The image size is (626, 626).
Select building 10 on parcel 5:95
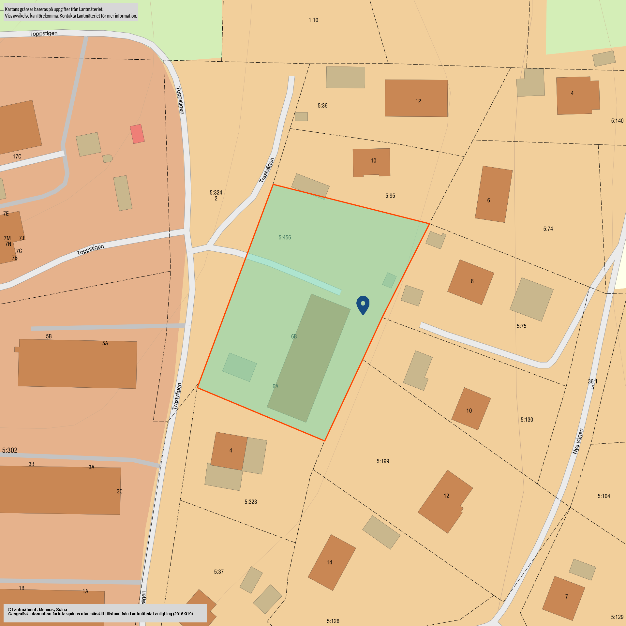click(371, 162)
